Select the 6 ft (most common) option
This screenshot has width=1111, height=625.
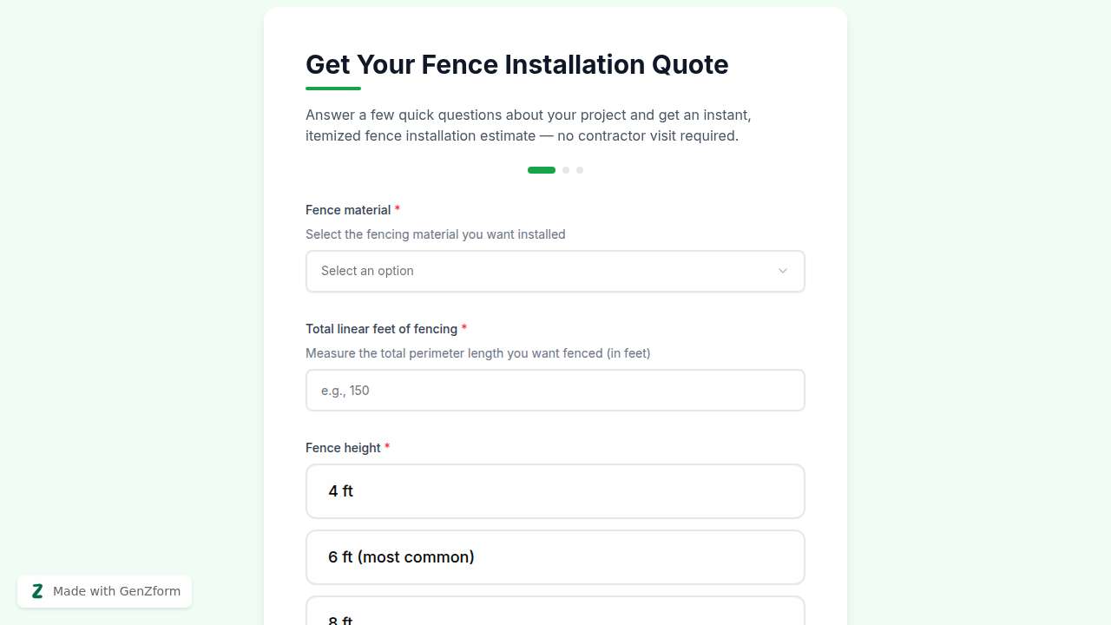coord(555,557)
